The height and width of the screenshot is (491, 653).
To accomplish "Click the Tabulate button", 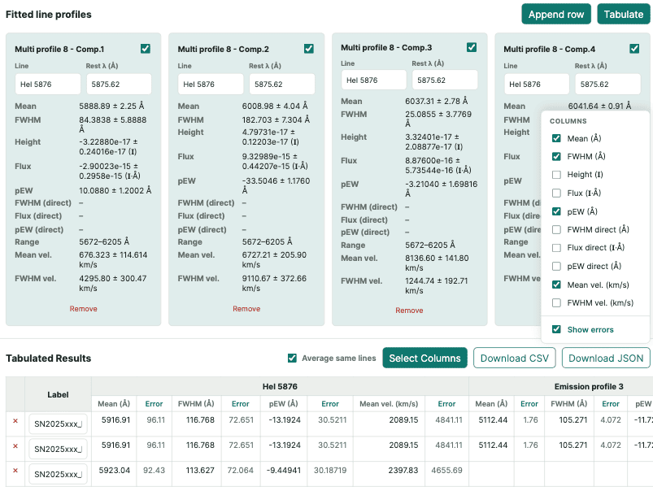I will (x=624, y=14).
